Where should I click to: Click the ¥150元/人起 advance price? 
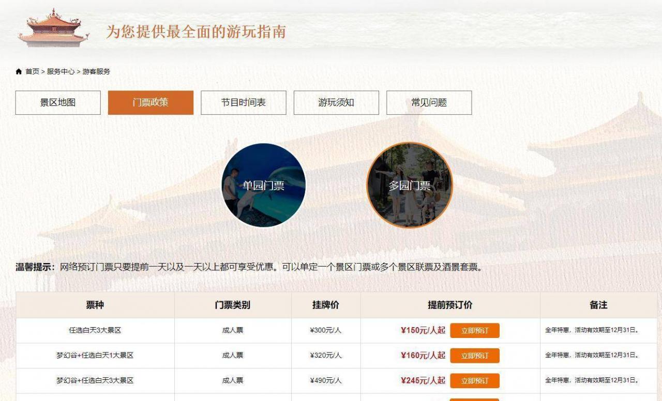(x=423, y=330)
